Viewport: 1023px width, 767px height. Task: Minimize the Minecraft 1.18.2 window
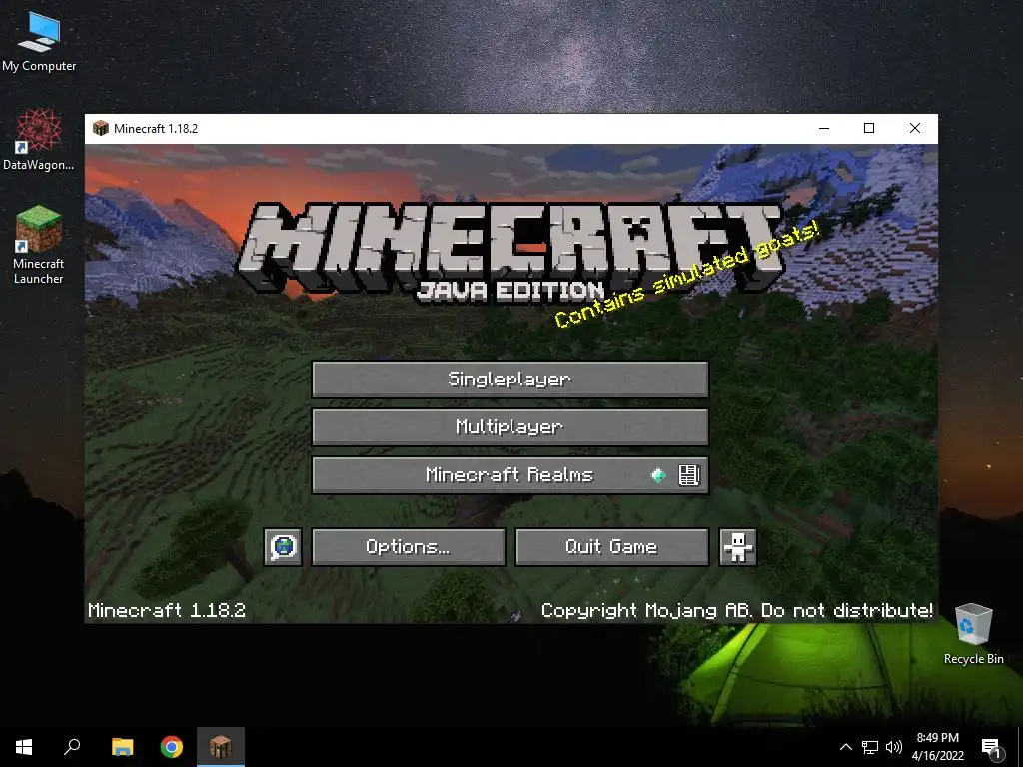[824, 128]
